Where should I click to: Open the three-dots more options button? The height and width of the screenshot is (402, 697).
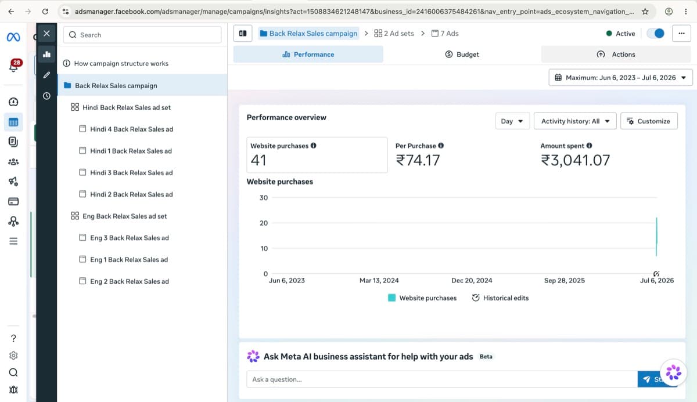coord(681,34)
